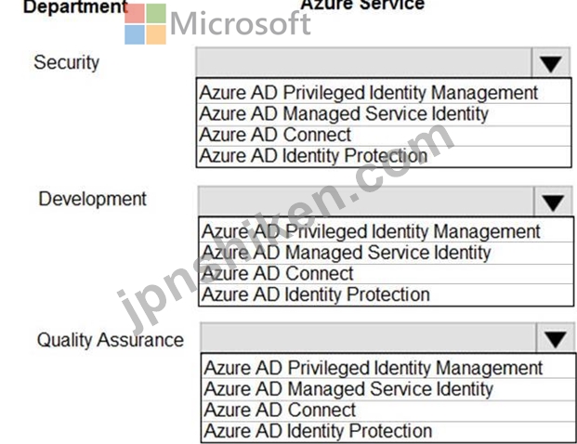Click the Quality Assurance department label
577x444 pixels.
[111, 340]
